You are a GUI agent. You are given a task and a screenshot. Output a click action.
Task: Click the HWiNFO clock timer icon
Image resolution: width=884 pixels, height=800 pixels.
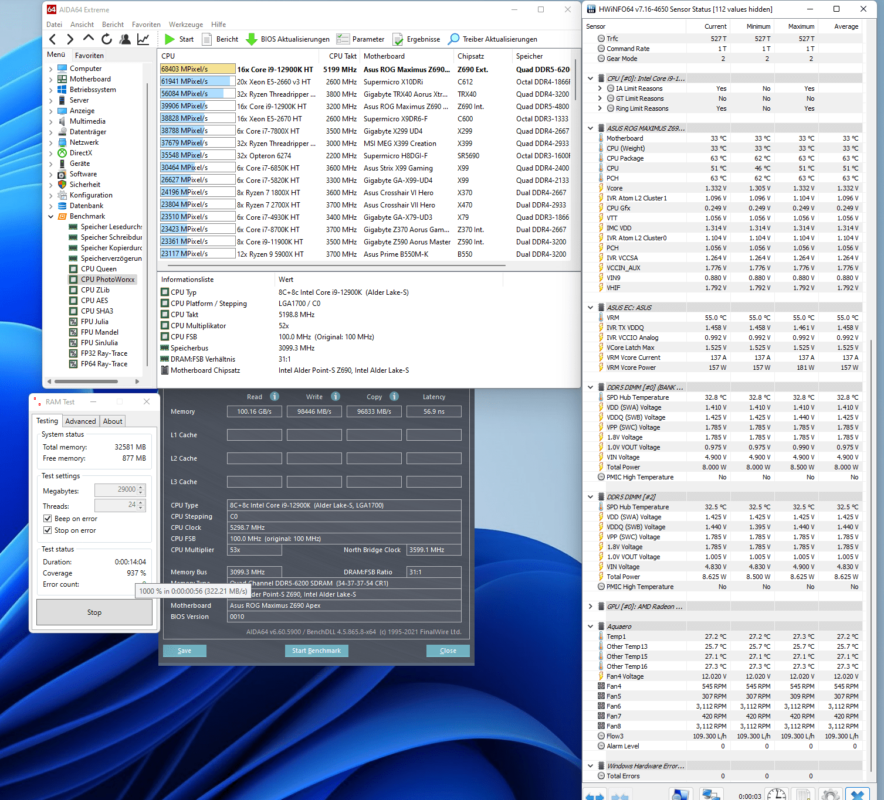pyautogui.click(x=777, y=794)
